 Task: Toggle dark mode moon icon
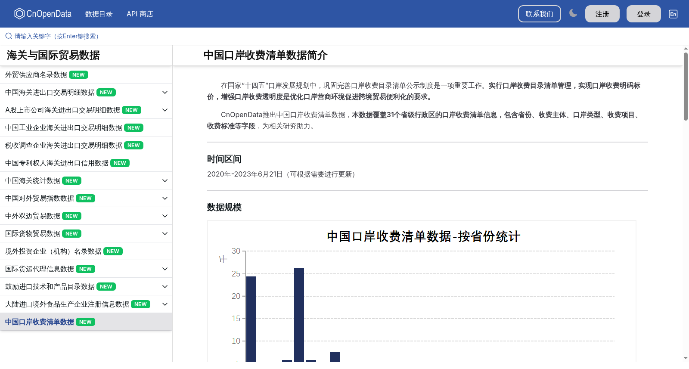573,13
